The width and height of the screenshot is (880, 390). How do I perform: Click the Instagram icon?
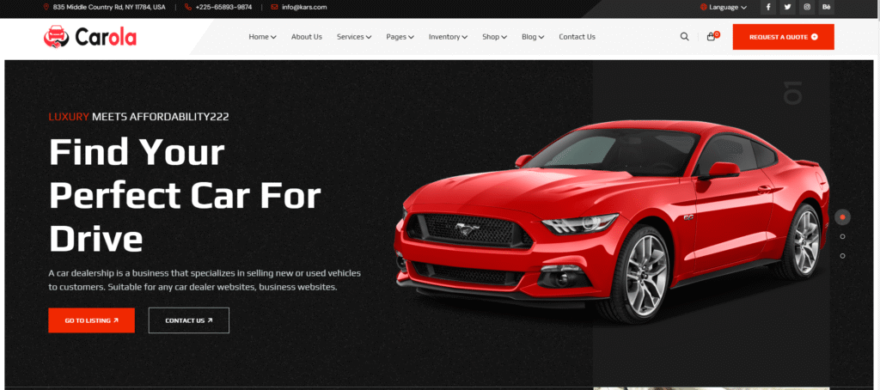pos(807,7)
